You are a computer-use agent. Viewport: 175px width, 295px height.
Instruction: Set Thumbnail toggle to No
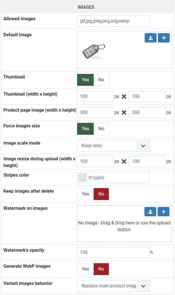[101, 80]
